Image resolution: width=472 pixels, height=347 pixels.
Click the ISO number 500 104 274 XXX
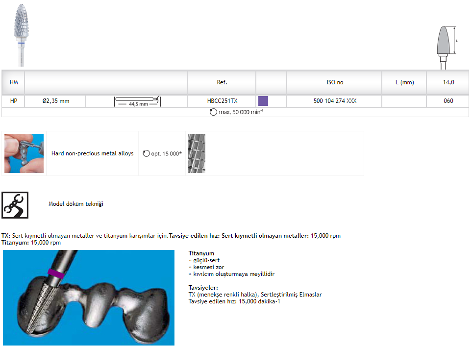tap(335, 101)
